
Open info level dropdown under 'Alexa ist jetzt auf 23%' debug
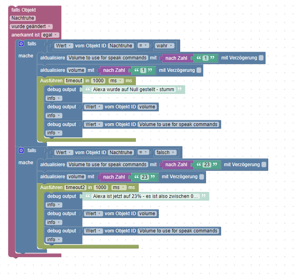tap(54, 205)
